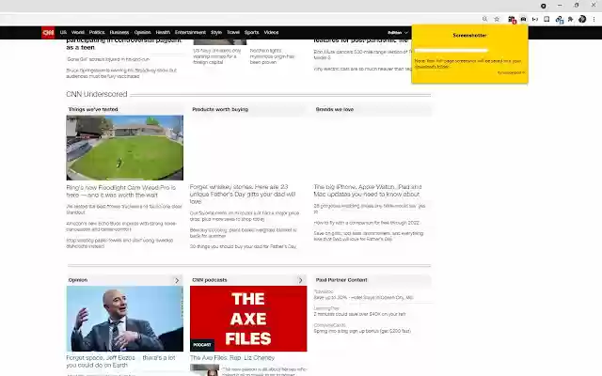Image resolution: width=602 pixels, height=376 pixels.
Task: Open the reading list panel icon
Action: pos(547,19)
